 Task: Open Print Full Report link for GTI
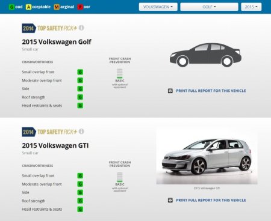(211, 200)
